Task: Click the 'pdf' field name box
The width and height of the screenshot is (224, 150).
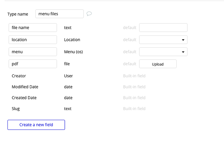Action: coord(33,64)
